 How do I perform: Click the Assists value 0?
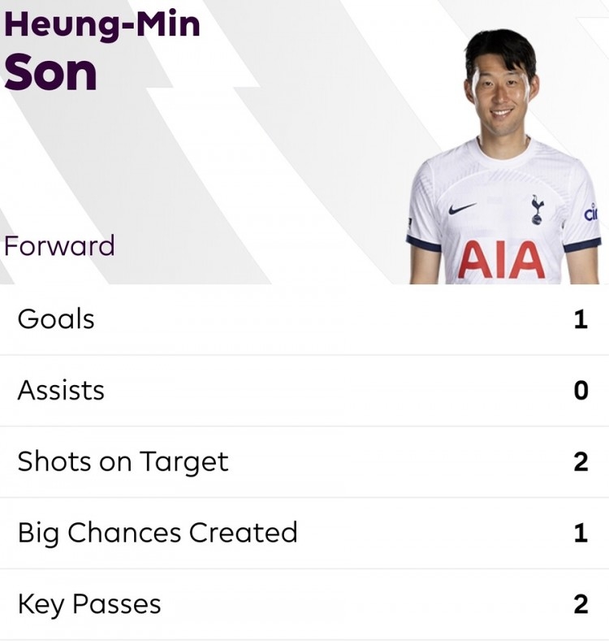[x=581, y=391]
